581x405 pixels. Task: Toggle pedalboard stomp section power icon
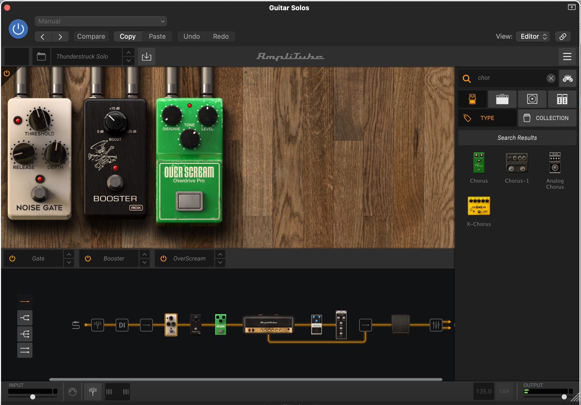[7, 74]
